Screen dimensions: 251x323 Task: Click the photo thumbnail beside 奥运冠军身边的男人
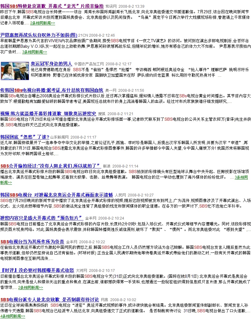click(15, 71)
